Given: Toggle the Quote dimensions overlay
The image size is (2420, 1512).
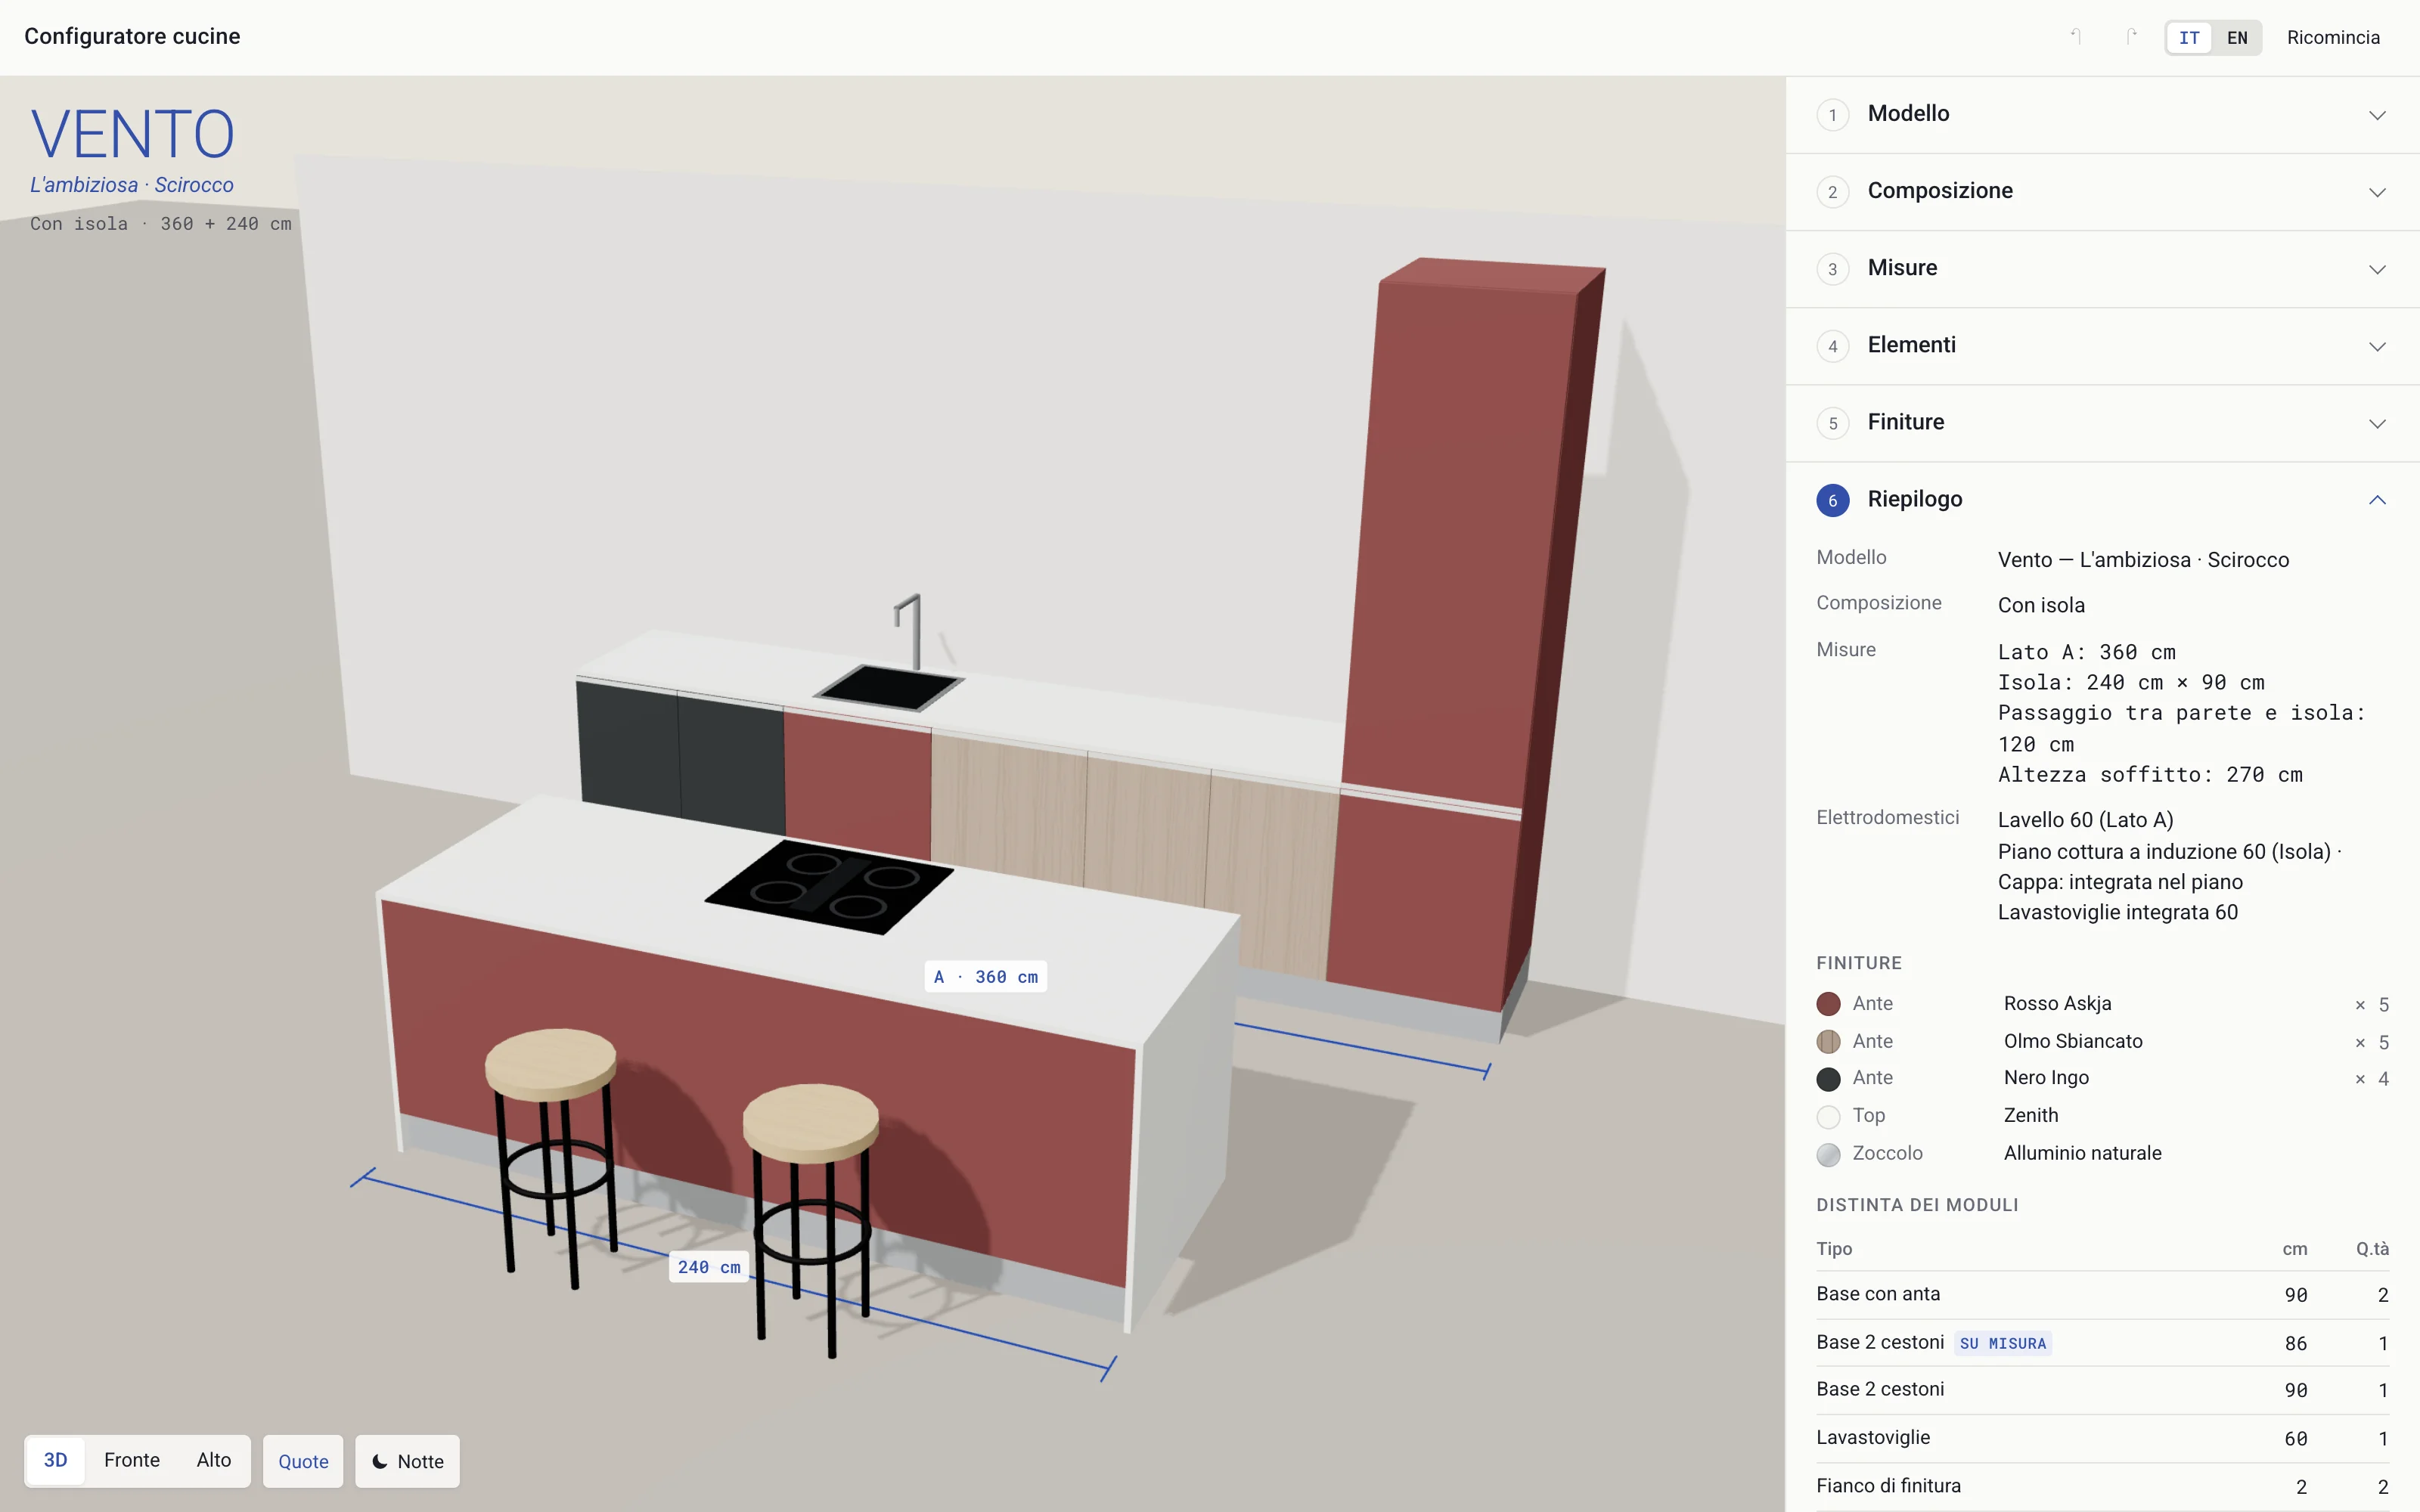Looking at the screenshot, I should (x=303, y=1461).
